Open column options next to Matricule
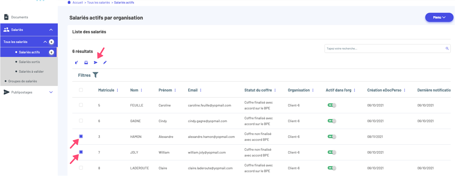The image size is (455, 176). pyautogui.click(x=118, y=90)
